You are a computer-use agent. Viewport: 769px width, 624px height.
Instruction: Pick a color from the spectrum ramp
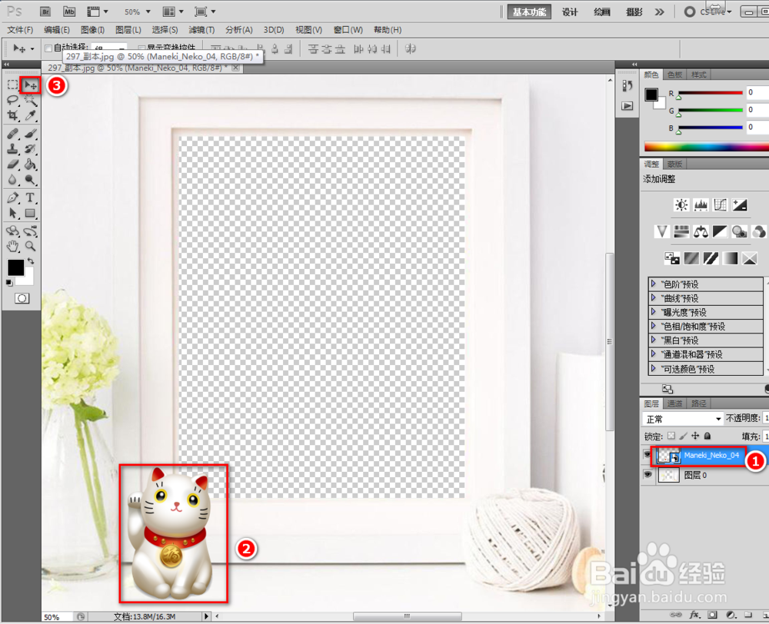[706, 147]
